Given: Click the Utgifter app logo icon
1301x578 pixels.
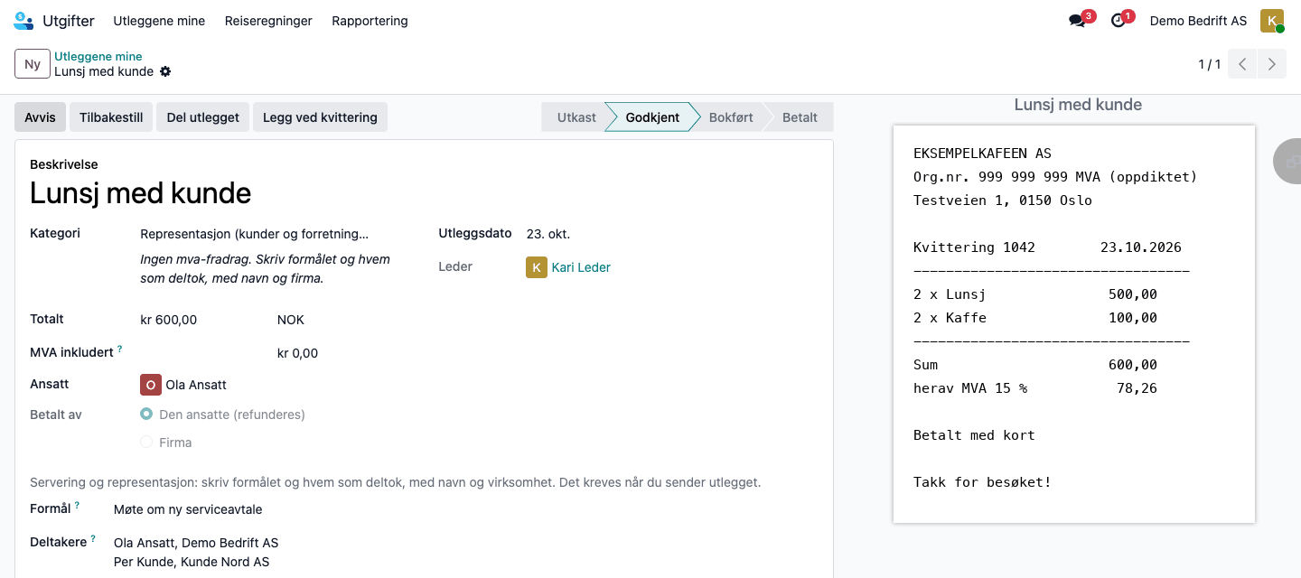Looking at the screenshot, I should (x=23, y=21).
